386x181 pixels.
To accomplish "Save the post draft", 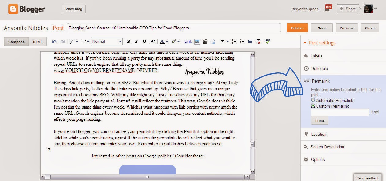I will pyautogui.click(x=322, y=28).
